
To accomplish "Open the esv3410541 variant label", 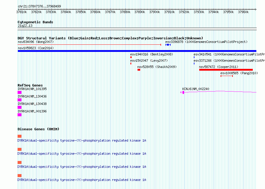I will [x=229, y=54].
